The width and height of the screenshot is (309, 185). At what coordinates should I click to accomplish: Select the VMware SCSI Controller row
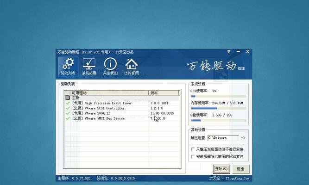point(122,108)
